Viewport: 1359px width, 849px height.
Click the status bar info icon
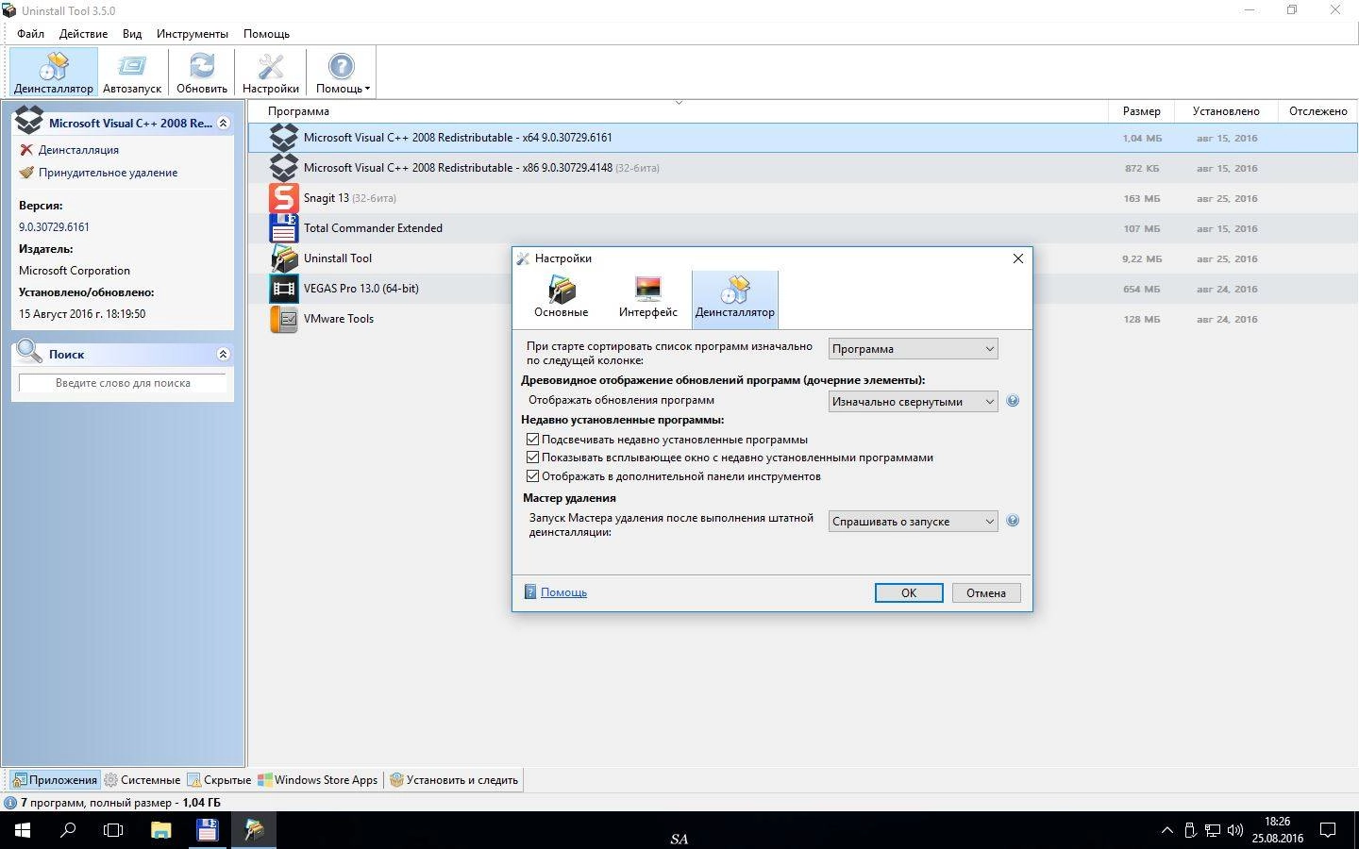pyautogui.click(x=10, y=803)
